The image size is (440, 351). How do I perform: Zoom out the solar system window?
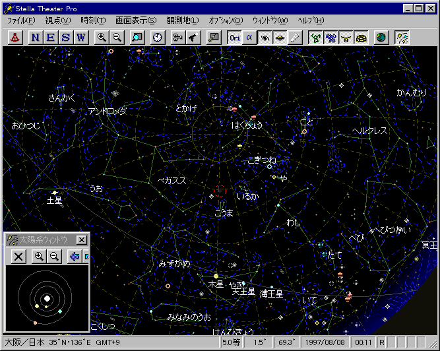point(55,257)
